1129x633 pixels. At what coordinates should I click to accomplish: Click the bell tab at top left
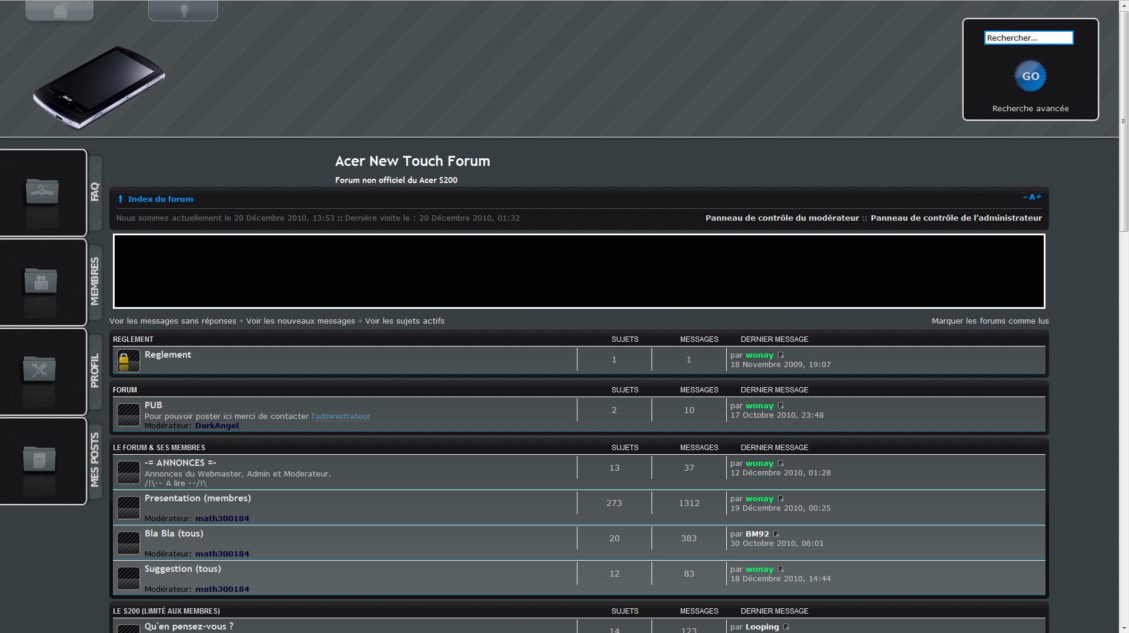[x=60, y=10]
